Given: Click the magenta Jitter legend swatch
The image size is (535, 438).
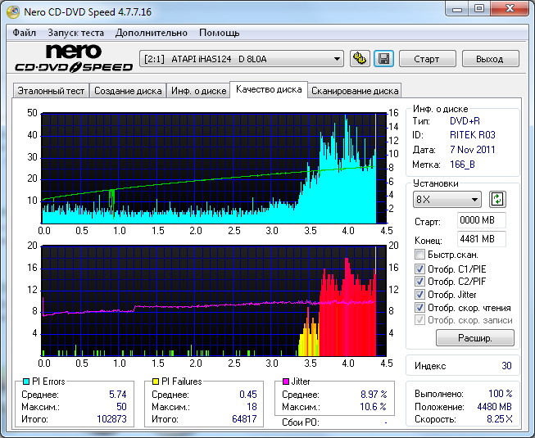Looking at the screenshot, I should [286, 382].
